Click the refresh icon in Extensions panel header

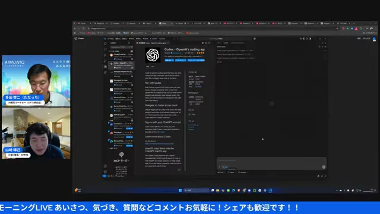(129, 43)
